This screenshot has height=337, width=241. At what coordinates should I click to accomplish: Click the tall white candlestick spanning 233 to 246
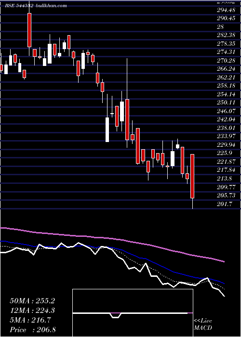point(107,130)
